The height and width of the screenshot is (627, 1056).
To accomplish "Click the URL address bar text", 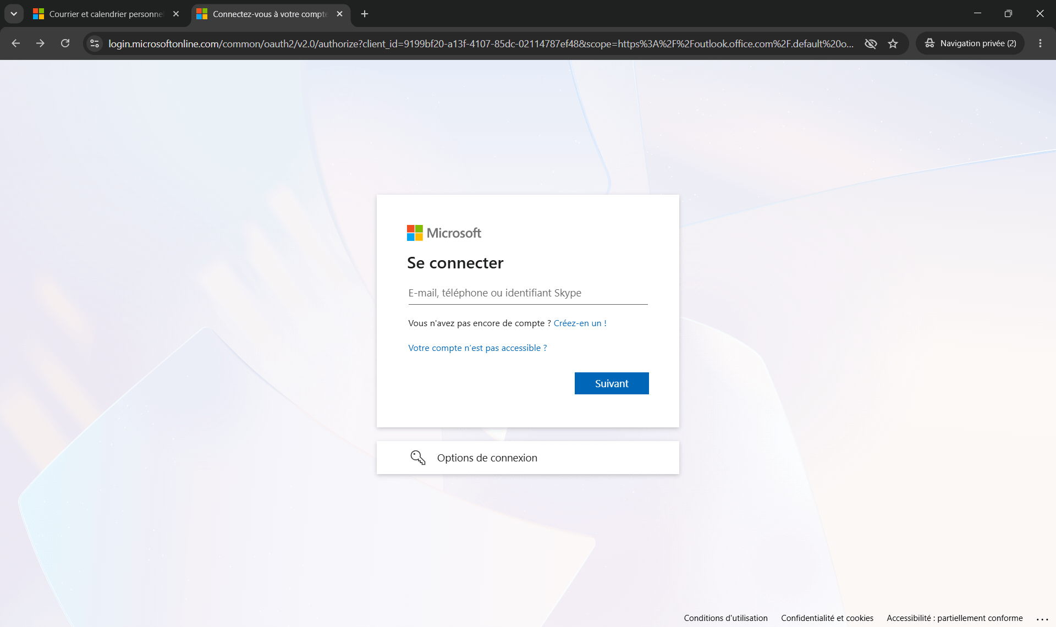I will 481,43.
